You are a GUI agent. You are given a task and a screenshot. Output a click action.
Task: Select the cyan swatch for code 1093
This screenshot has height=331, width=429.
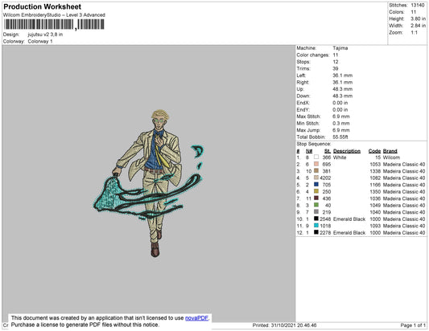click(x=316, y=225)
